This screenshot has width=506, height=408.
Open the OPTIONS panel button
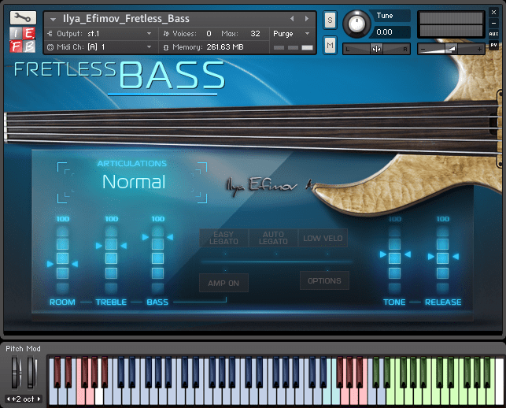click(x=324, y=280)
